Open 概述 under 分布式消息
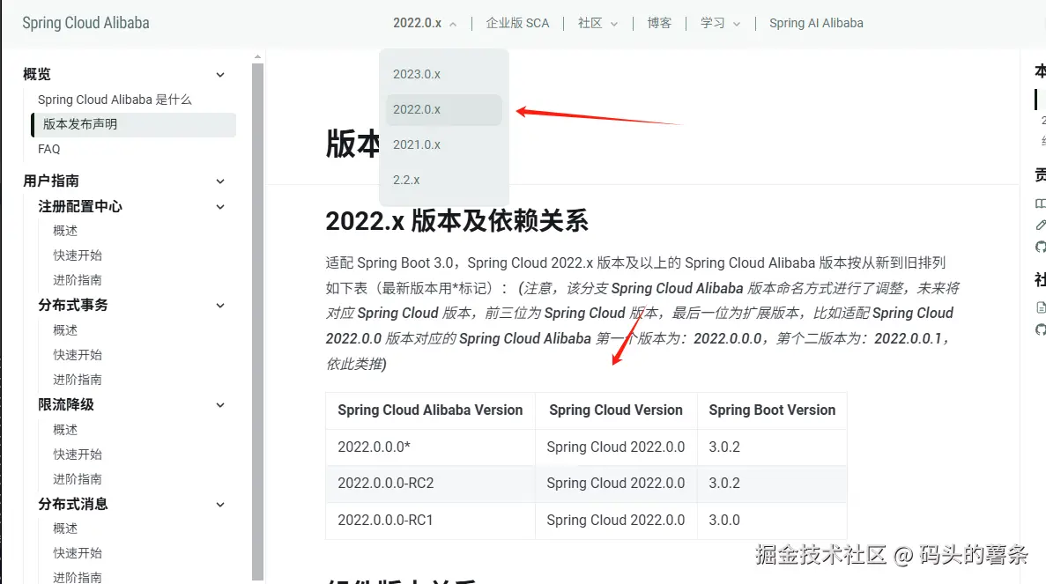The image size is (1046, 584). 65,528
